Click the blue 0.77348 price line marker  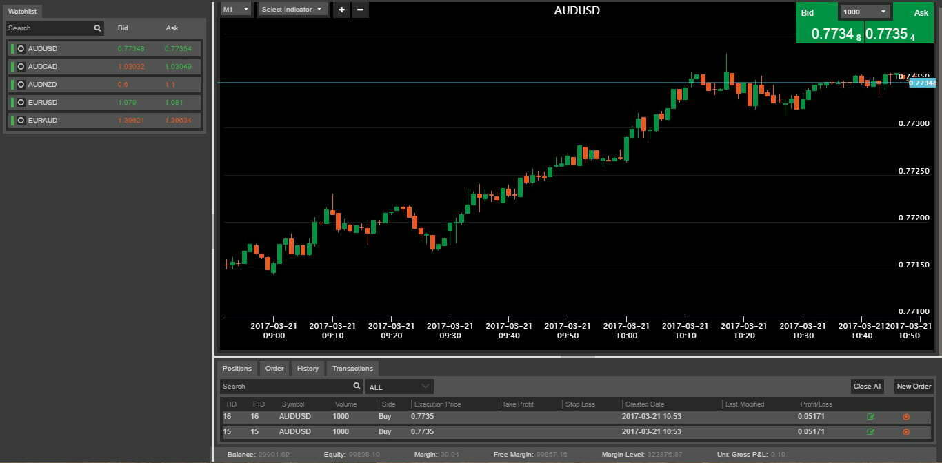tap(922, 83)
